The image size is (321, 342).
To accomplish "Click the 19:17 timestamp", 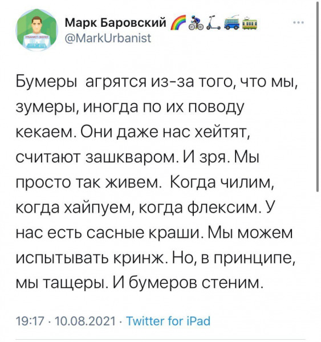I will point(30,321).
